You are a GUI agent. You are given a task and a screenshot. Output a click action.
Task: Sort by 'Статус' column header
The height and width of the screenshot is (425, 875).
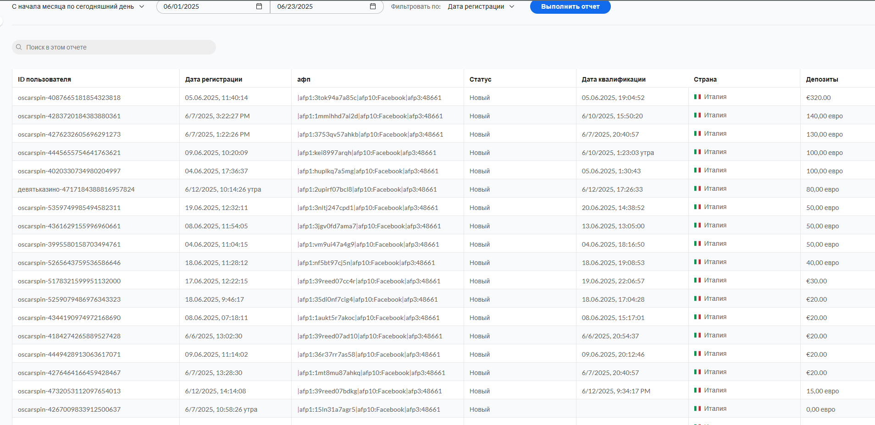pos(480,79)
